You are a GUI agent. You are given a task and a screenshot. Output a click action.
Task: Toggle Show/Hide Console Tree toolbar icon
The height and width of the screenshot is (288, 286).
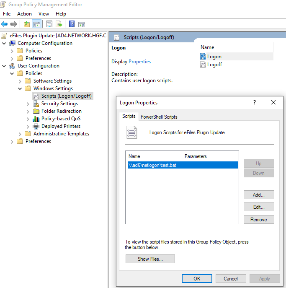click(36, 24)
